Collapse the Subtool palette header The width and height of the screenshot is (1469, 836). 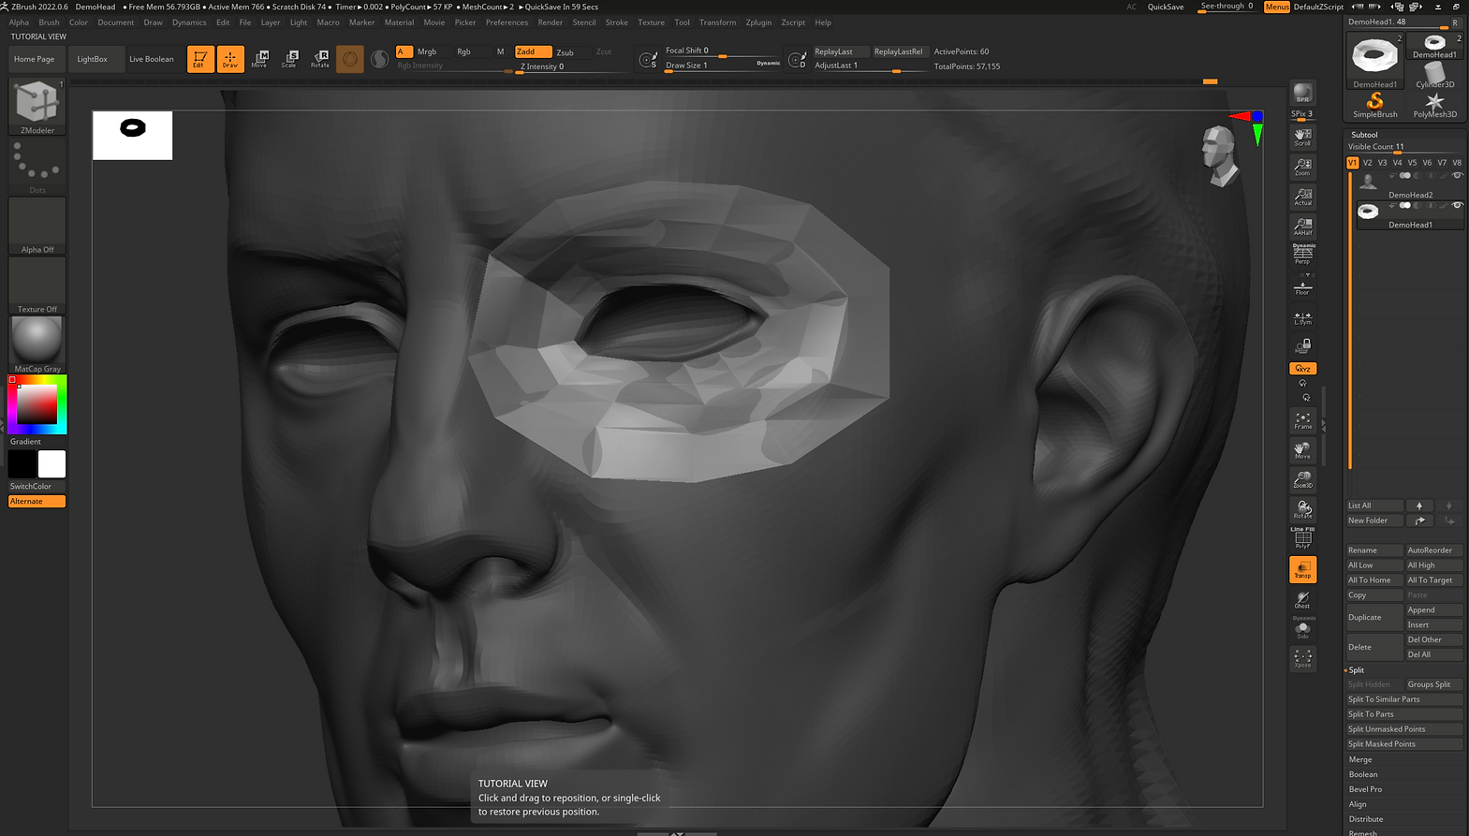[x=1364, y=135]
